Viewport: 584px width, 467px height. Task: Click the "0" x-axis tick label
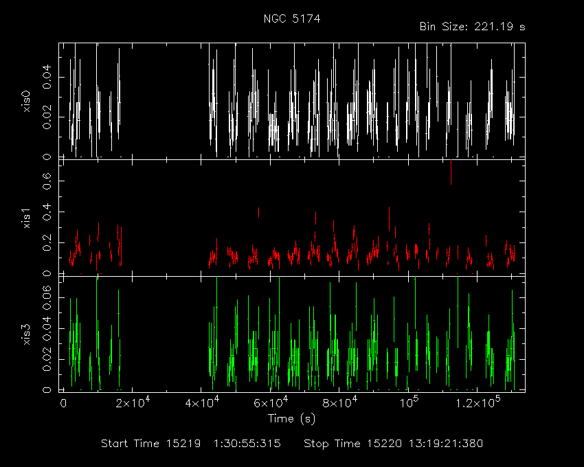point(63,404)
